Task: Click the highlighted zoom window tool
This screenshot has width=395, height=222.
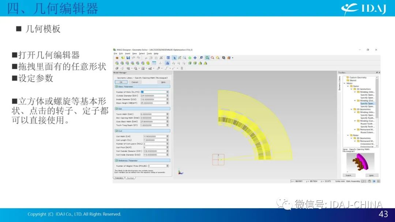Action: [x=207, y=58]
